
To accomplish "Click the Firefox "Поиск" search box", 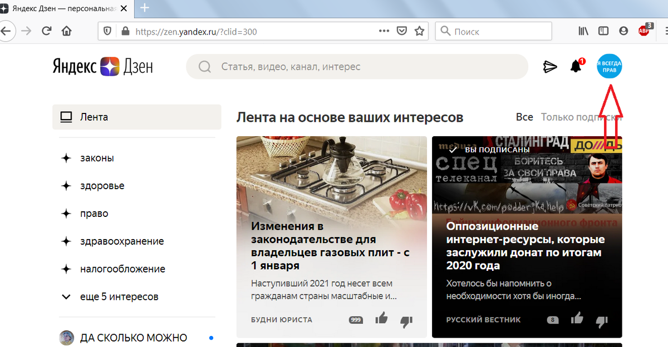I will point(493,32).
